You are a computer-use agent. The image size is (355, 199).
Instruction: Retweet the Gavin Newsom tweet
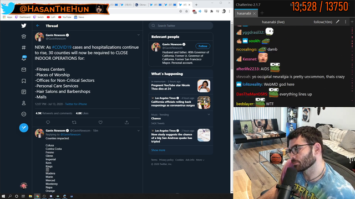coord(74,122)
